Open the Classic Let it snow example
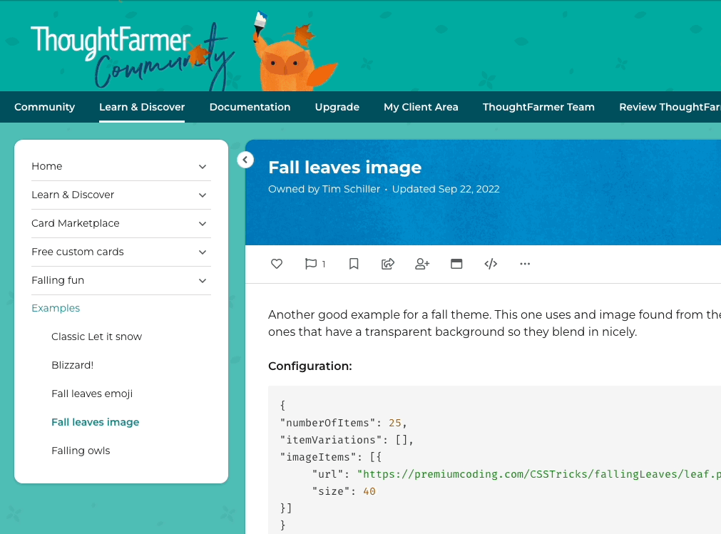Screen dimensions: 721x534 96,337
